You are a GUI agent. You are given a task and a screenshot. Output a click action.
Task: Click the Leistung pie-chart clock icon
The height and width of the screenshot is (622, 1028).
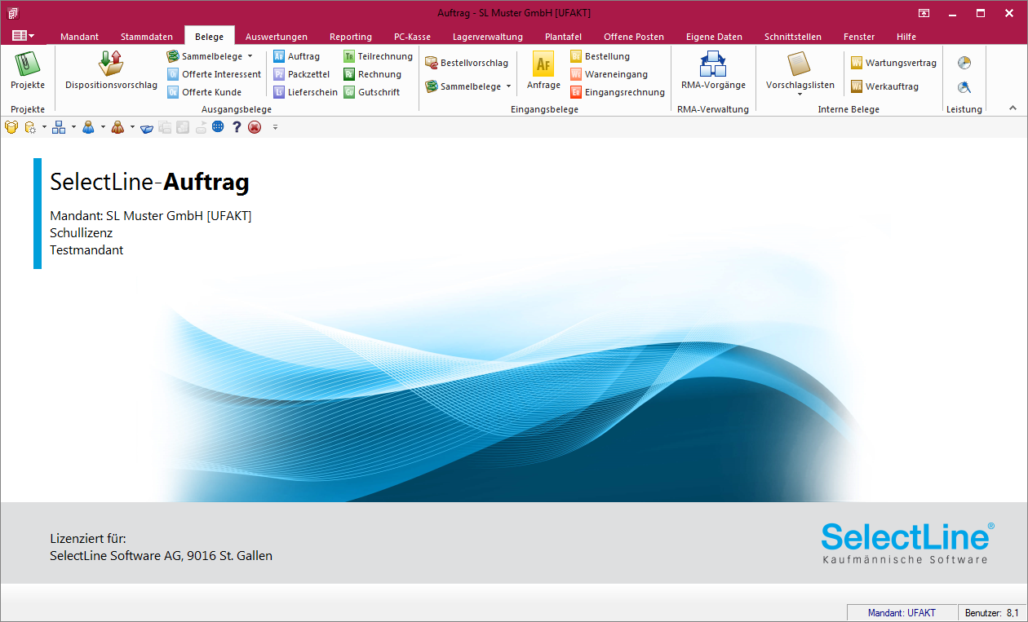pos(964,63)
